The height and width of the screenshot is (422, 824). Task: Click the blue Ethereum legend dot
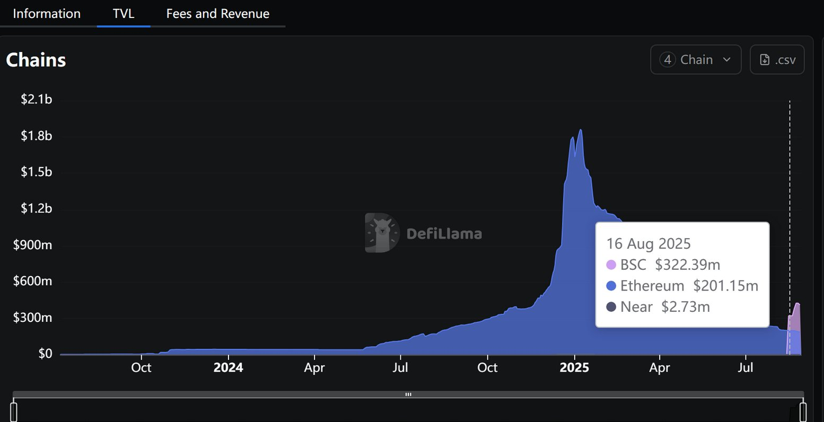611,286
